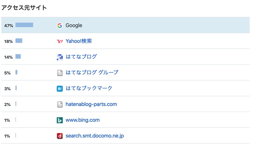The image size is (258, 156).
Task: Open the hatenablog-parts.com link
Action: coord(91,104)
